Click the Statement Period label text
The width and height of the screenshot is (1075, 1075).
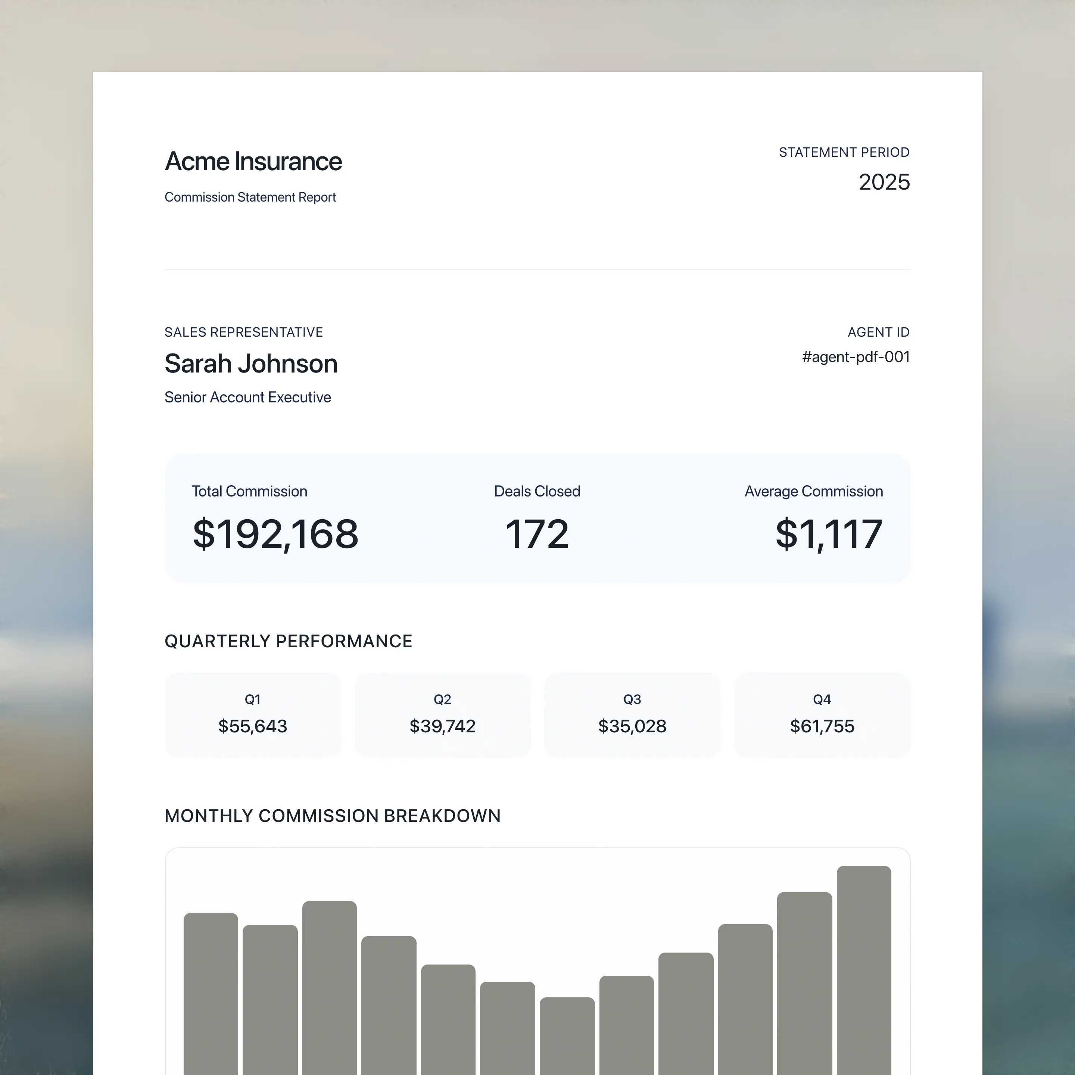[845, 152]
